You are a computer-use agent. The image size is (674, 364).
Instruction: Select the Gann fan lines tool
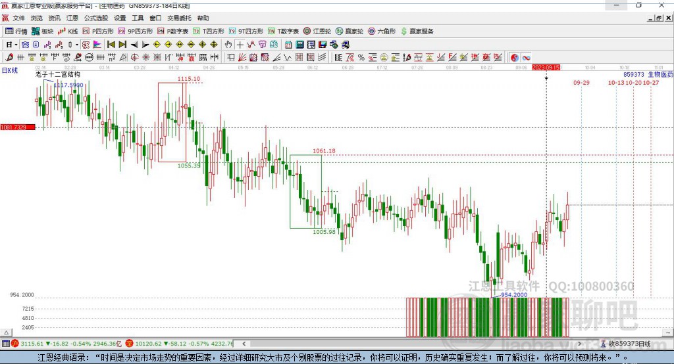tap(242, 58)
